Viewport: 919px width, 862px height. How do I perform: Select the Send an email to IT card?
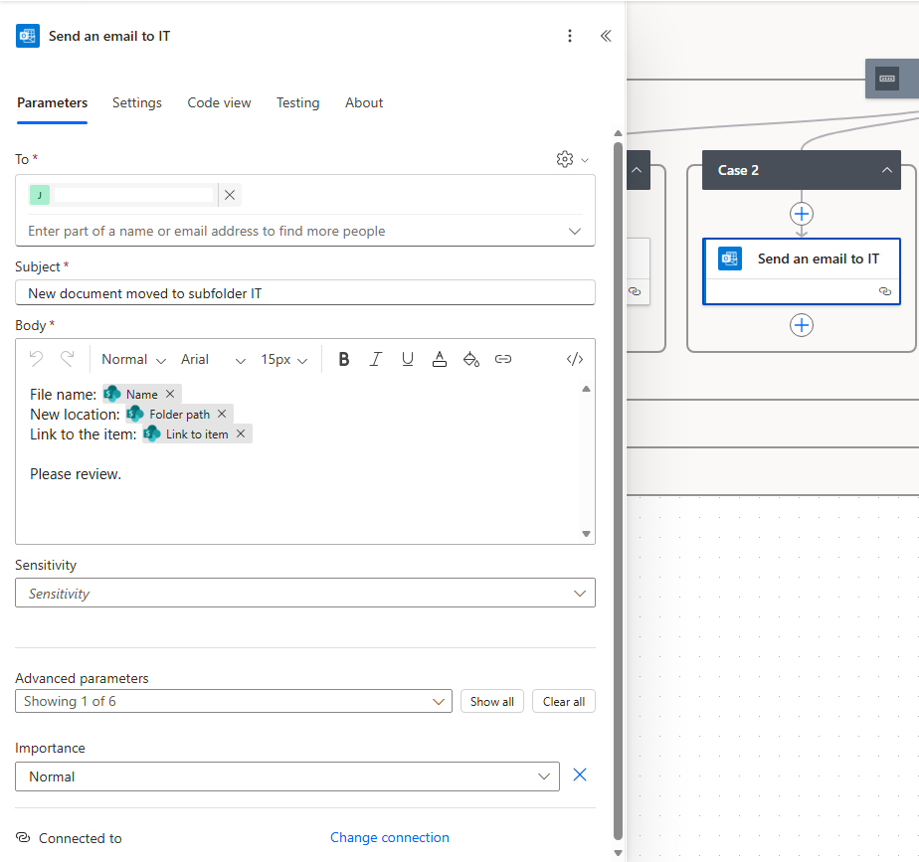click(802, 271)
